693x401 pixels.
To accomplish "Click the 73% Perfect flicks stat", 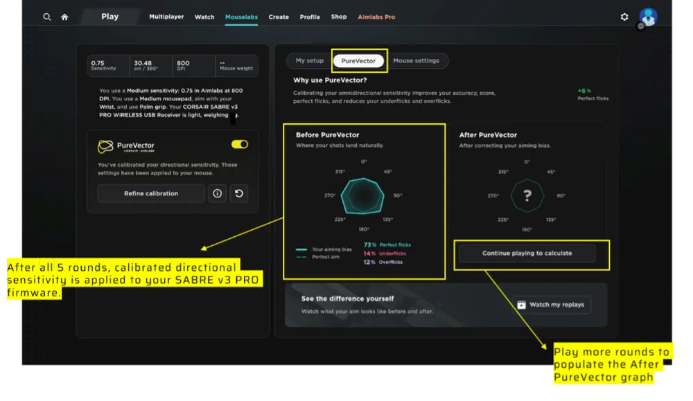I will click(x=387, y=244).
